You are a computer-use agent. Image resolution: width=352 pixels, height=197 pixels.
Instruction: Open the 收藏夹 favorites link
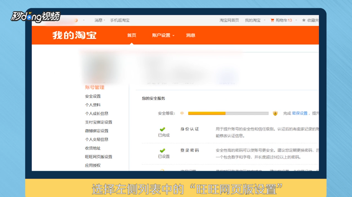[x=313, y=20]
